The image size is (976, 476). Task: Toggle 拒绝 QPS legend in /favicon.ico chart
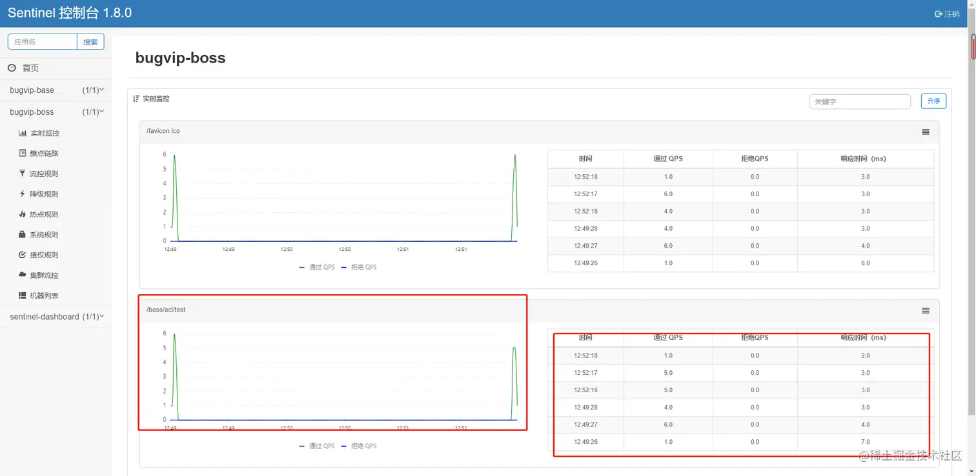359,267
